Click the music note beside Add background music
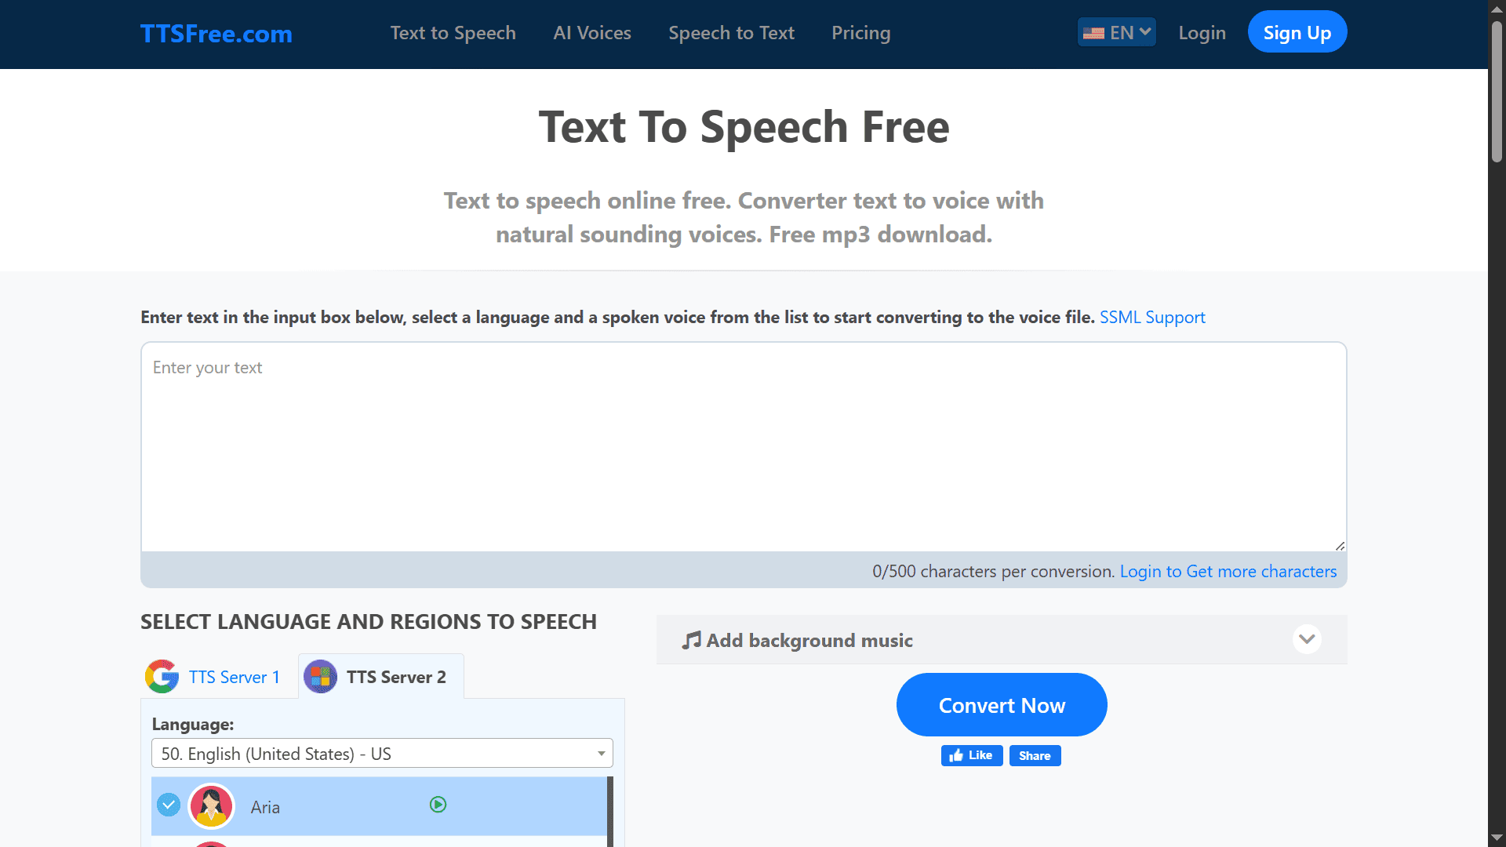 (x=693, y=640)
